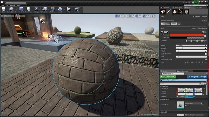Click use-selected arrow under Static Mesh
Image resolution: width=209 pixels, height=117 pixels.
click(186, 106)
